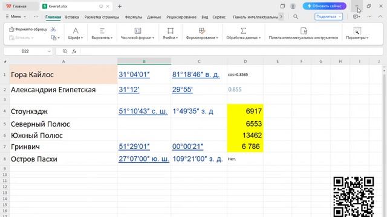This screenshot has width=387, height=217.
Task: Open the Number format (Числовой формат) group
Action: 137,33
